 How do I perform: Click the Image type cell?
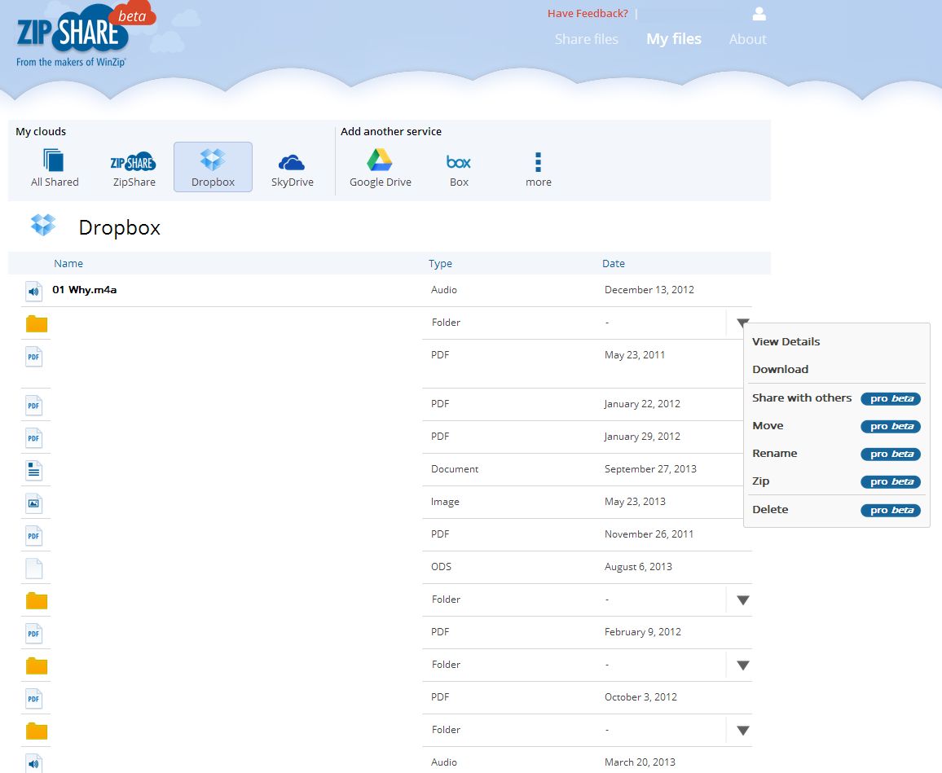tap(445, 502)
